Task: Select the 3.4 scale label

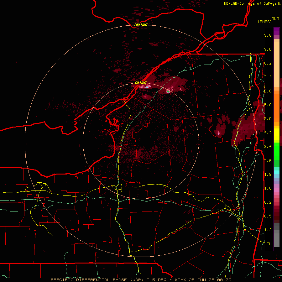Action: click(x=268, y=147)
